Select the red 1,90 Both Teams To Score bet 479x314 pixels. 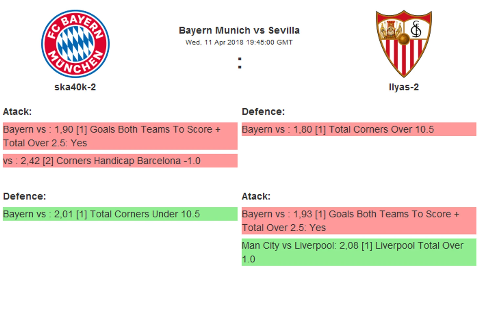click(120, 136)
